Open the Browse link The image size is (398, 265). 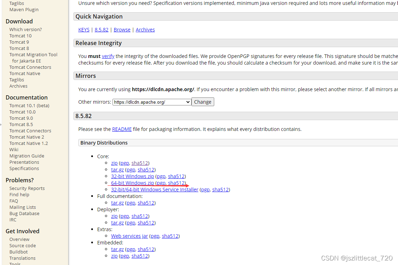[122, 30]
